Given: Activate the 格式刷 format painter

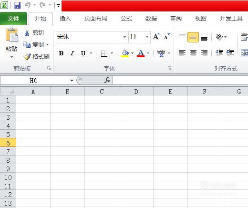Looking at the screenshot, I should pyautogui.click(x=37, y=57).
